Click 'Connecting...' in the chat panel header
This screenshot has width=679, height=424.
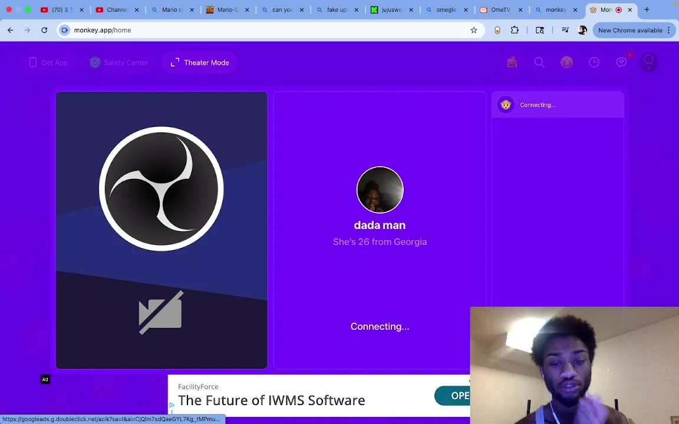point(538,105)
